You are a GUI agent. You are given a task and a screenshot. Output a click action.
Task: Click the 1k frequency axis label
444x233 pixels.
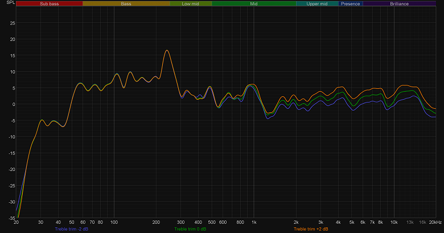coord(254,222)
